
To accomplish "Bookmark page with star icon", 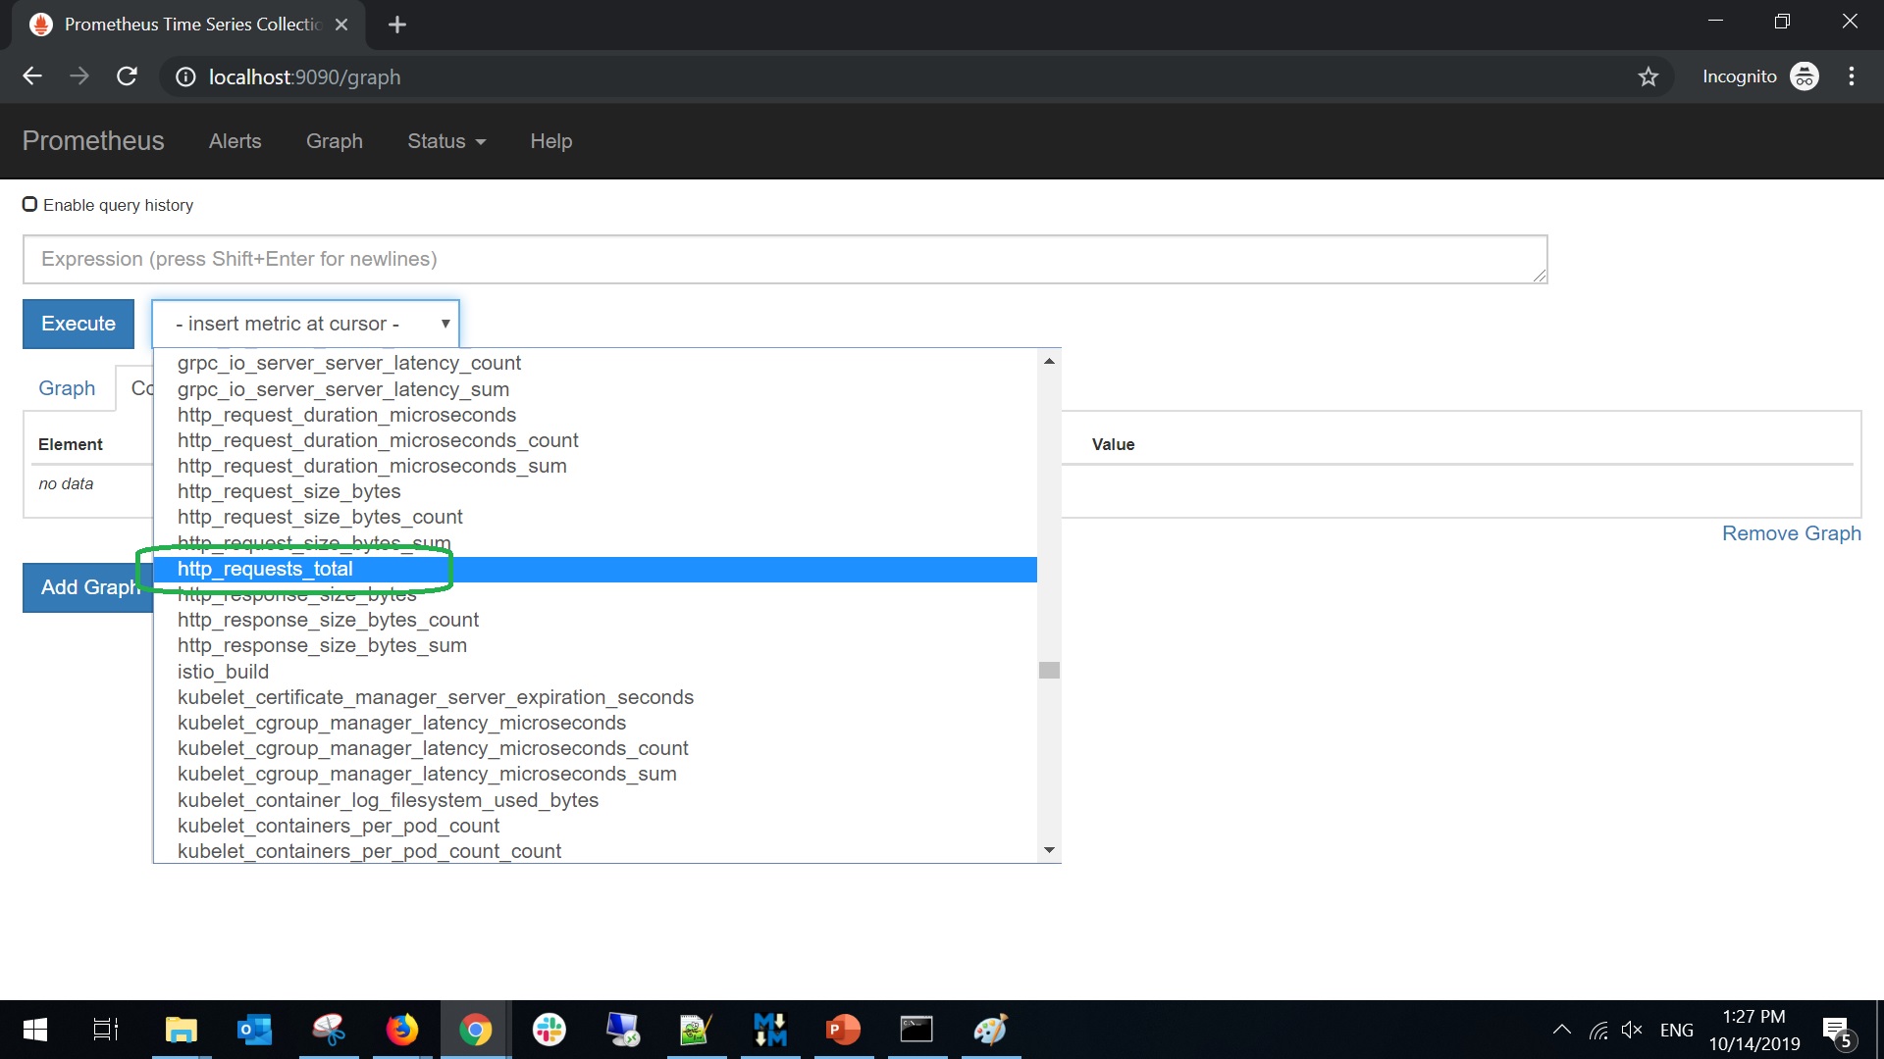I will [x=1648, y=76].
